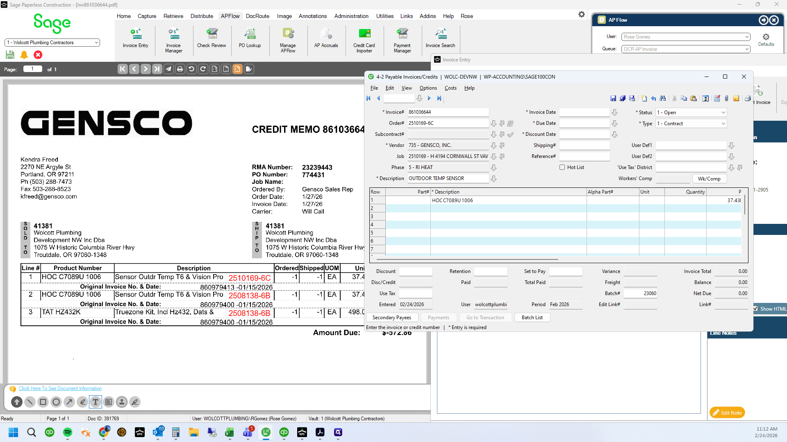Viewport: 787px width, 442px height.
Task: Open Windows taskbar search
Action: 32,432
